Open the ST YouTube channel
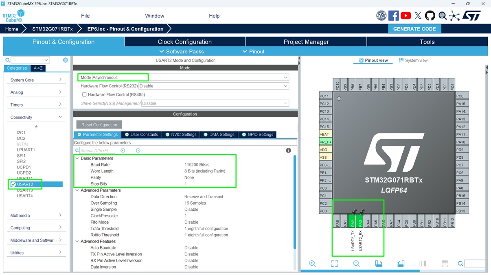 406,15
